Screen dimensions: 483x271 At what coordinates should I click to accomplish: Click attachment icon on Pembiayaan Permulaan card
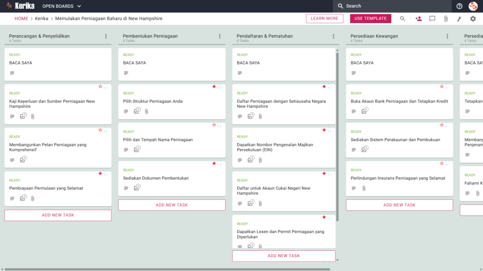33,199
